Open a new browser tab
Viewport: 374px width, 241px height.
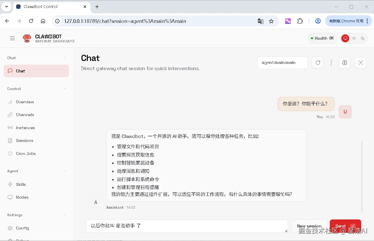pyautogui.click(x=97, y=7)
